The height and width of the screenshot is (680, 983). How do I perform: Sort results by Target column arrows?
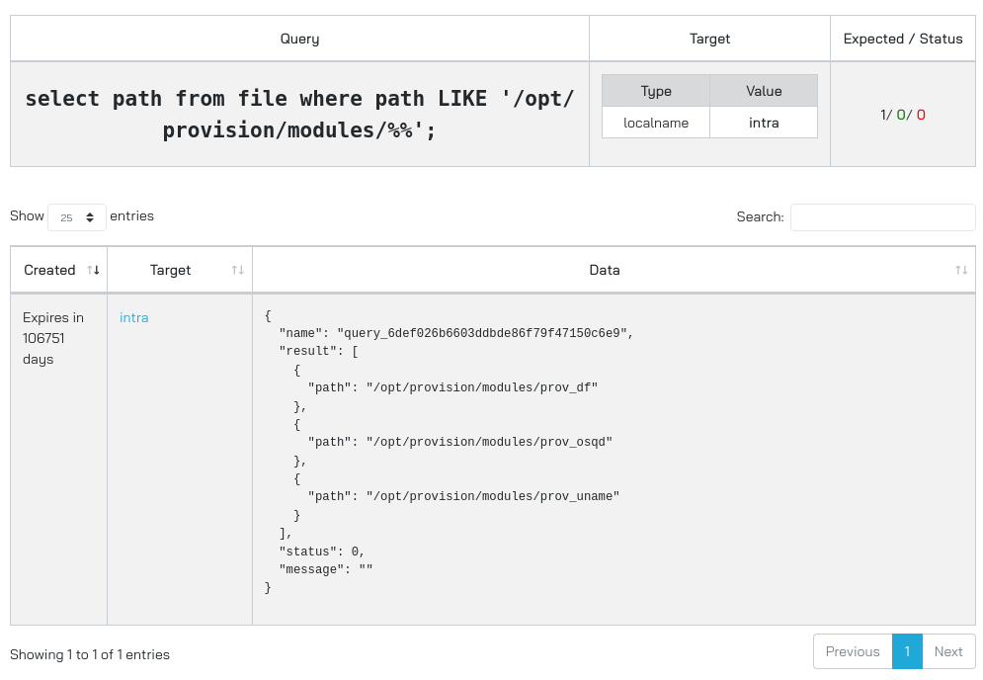point(238,270)
